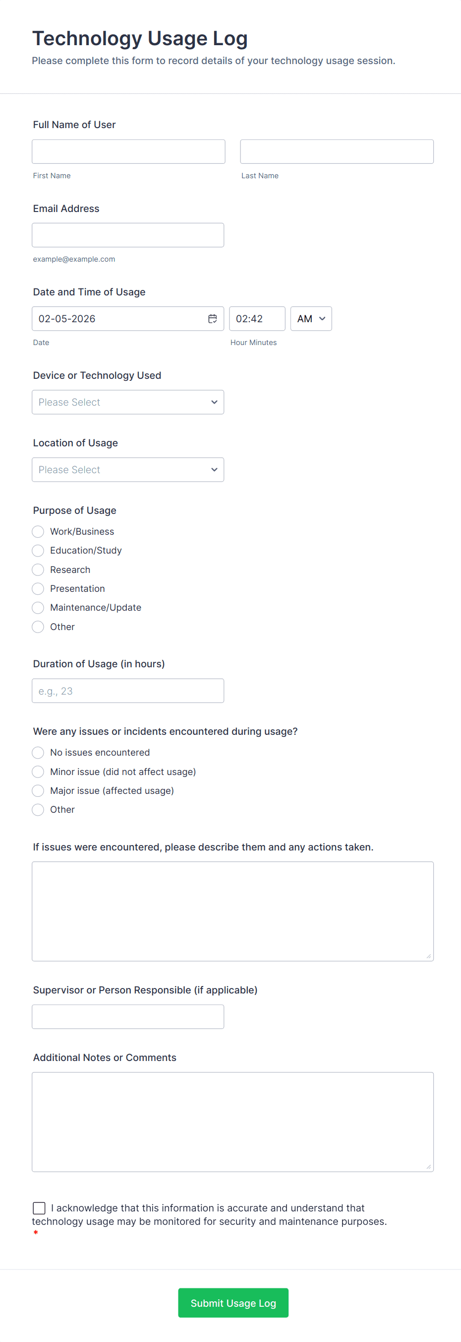
Task: Click the Additional Notes text area
Action: pos(232,1122)
